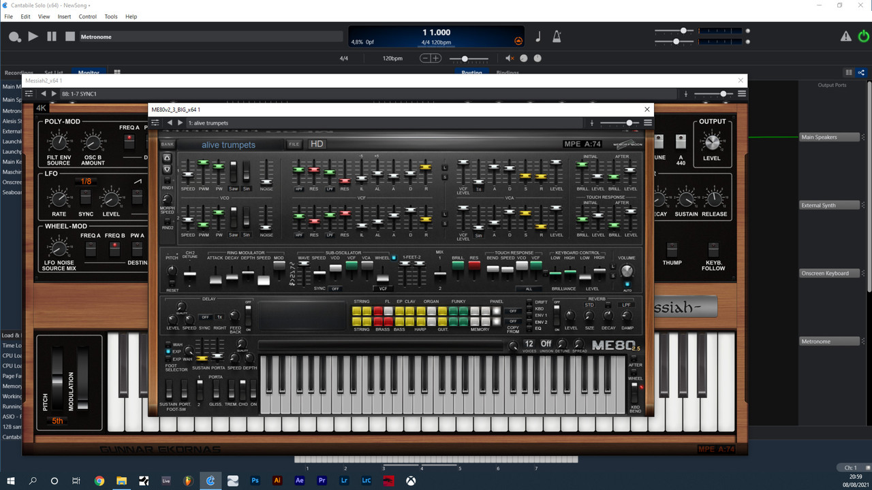Open the 12 VOICES count selector
This screenshot has width=872, height=490.
tap(529, 344)
